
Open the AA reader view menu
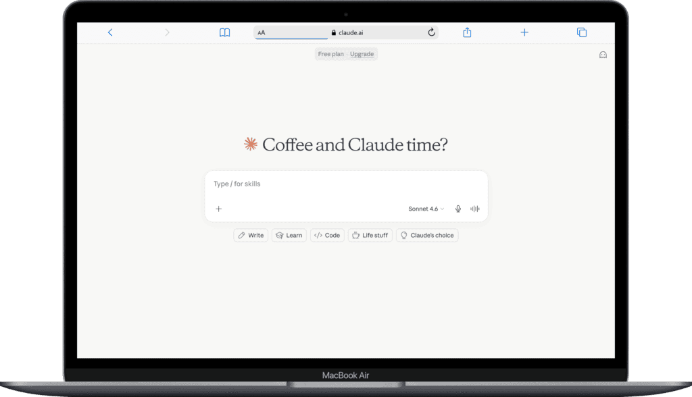click(x=262, y=32)
